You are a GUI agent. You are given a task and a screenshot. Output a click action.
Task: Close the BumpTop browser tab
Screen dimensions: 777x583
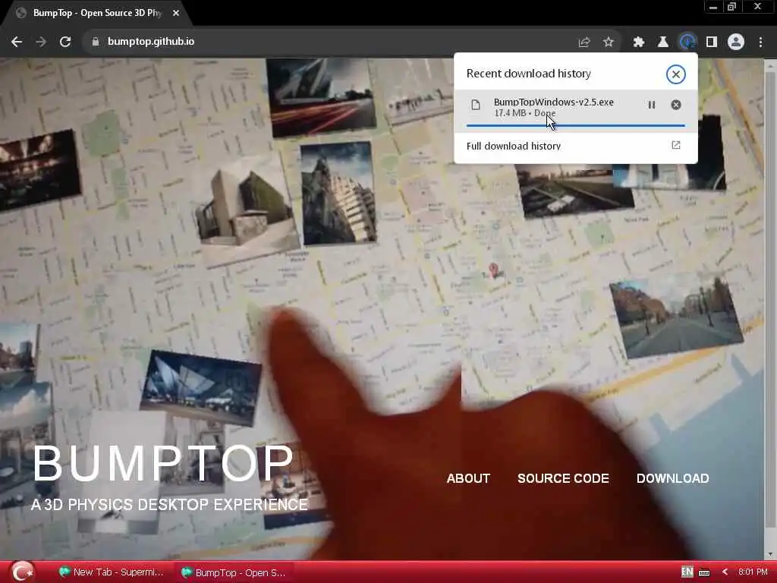[x=176, y=13]
